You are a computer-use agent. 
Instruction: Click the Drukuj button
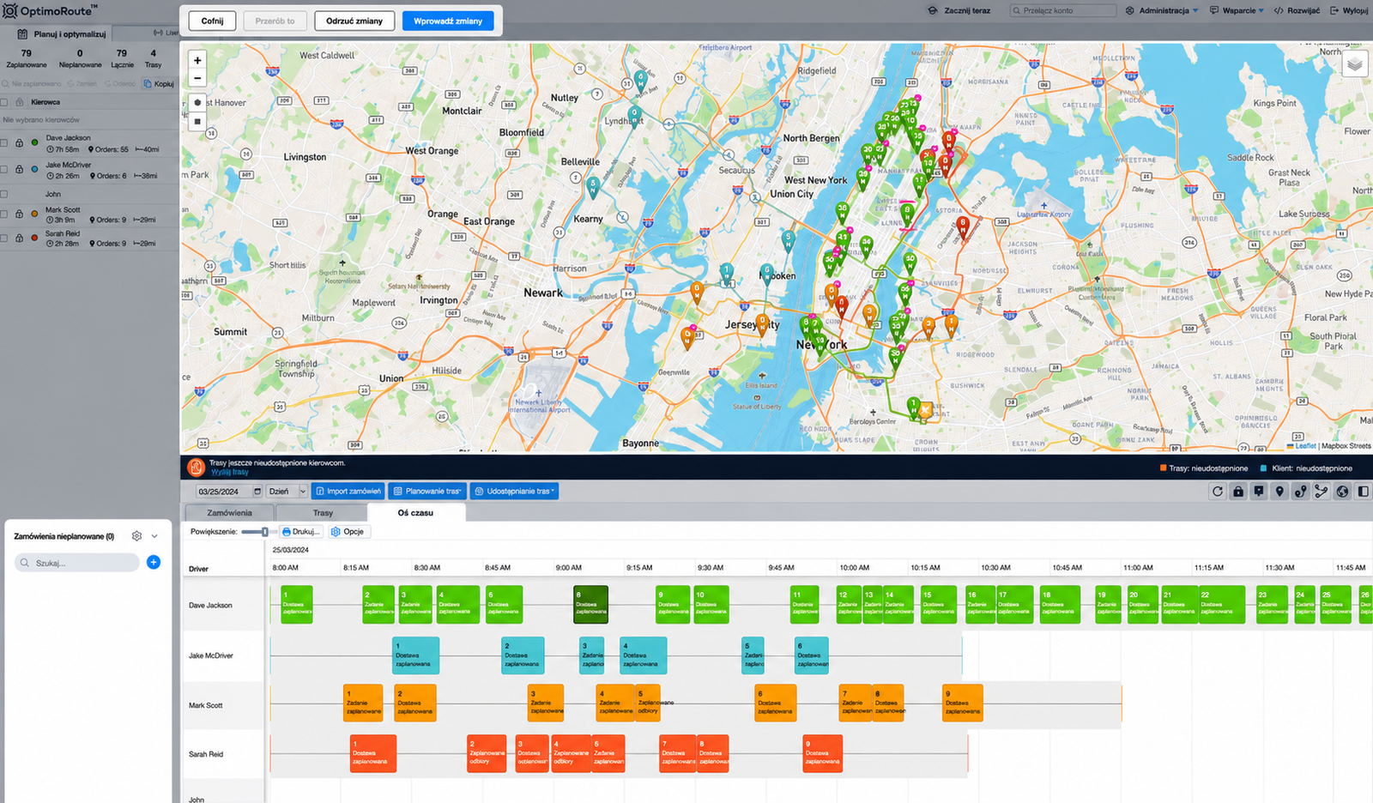tap(300, 532)
